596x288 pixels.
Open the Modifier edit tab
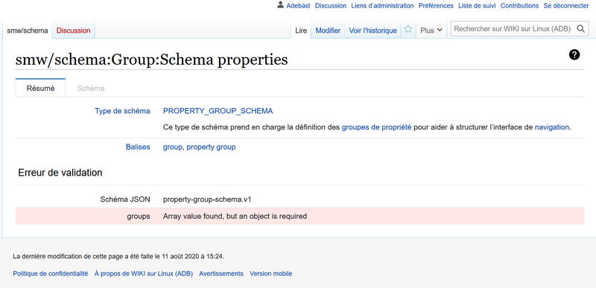328,31
